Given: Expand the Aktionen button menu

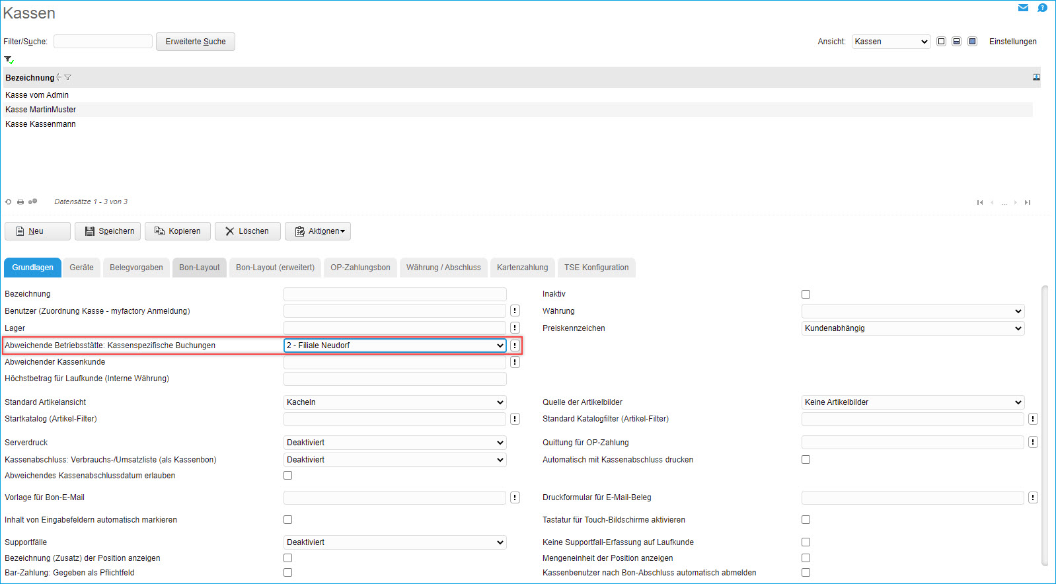Looking at the screenshot, I should point(318,231).
